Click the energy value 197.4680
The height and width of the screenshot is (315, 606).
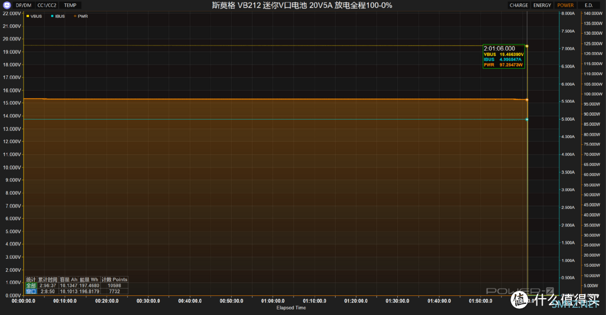click(89, 286)
